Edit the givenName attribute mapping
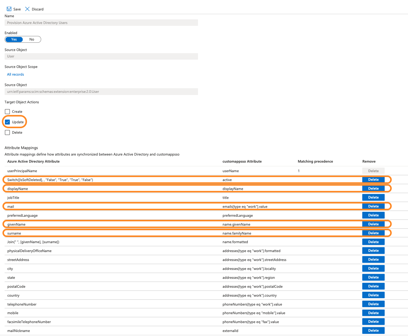Image resolution: width=408 pixels, height=336 pixels. (x=16, y=224)
